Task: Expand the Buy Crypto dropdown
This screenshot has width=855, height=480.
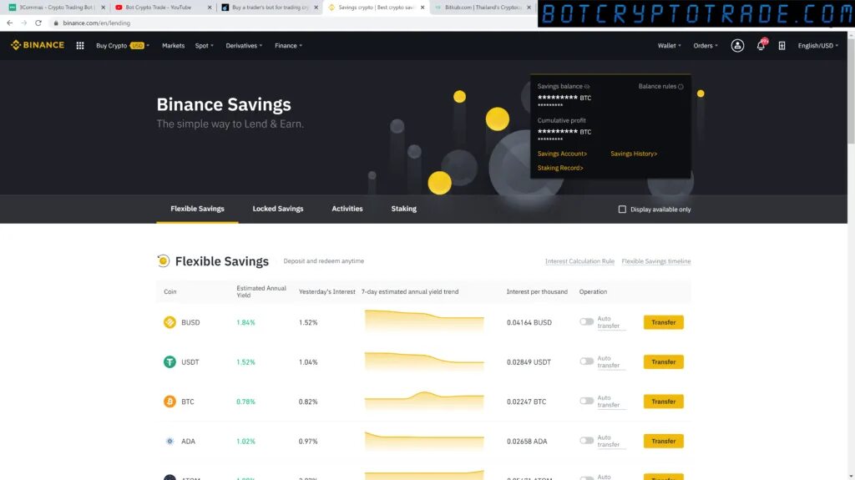Action: click(123, 46)
